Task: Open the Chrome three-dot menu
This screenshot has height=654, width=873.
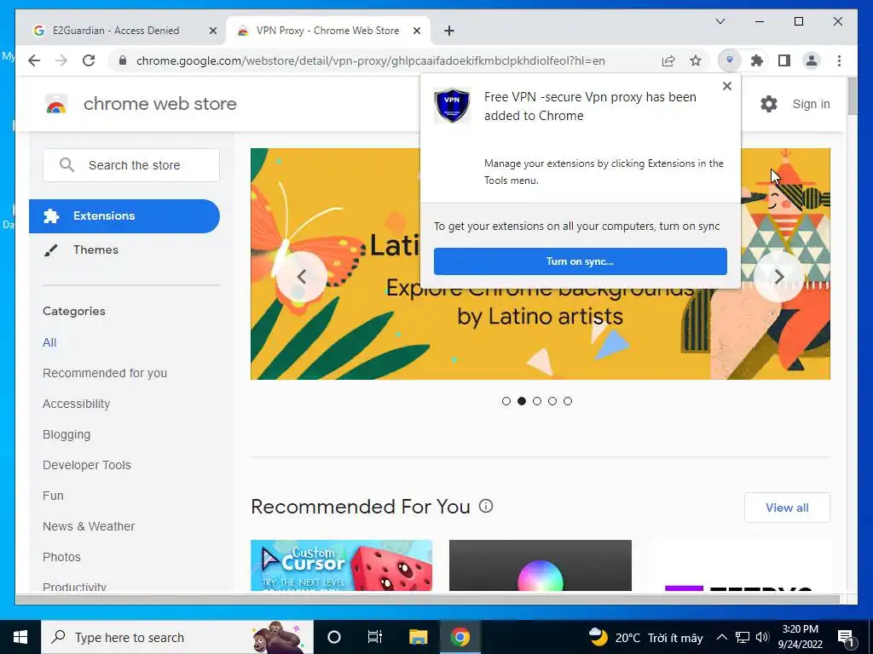Action: [x=839, y=60]
